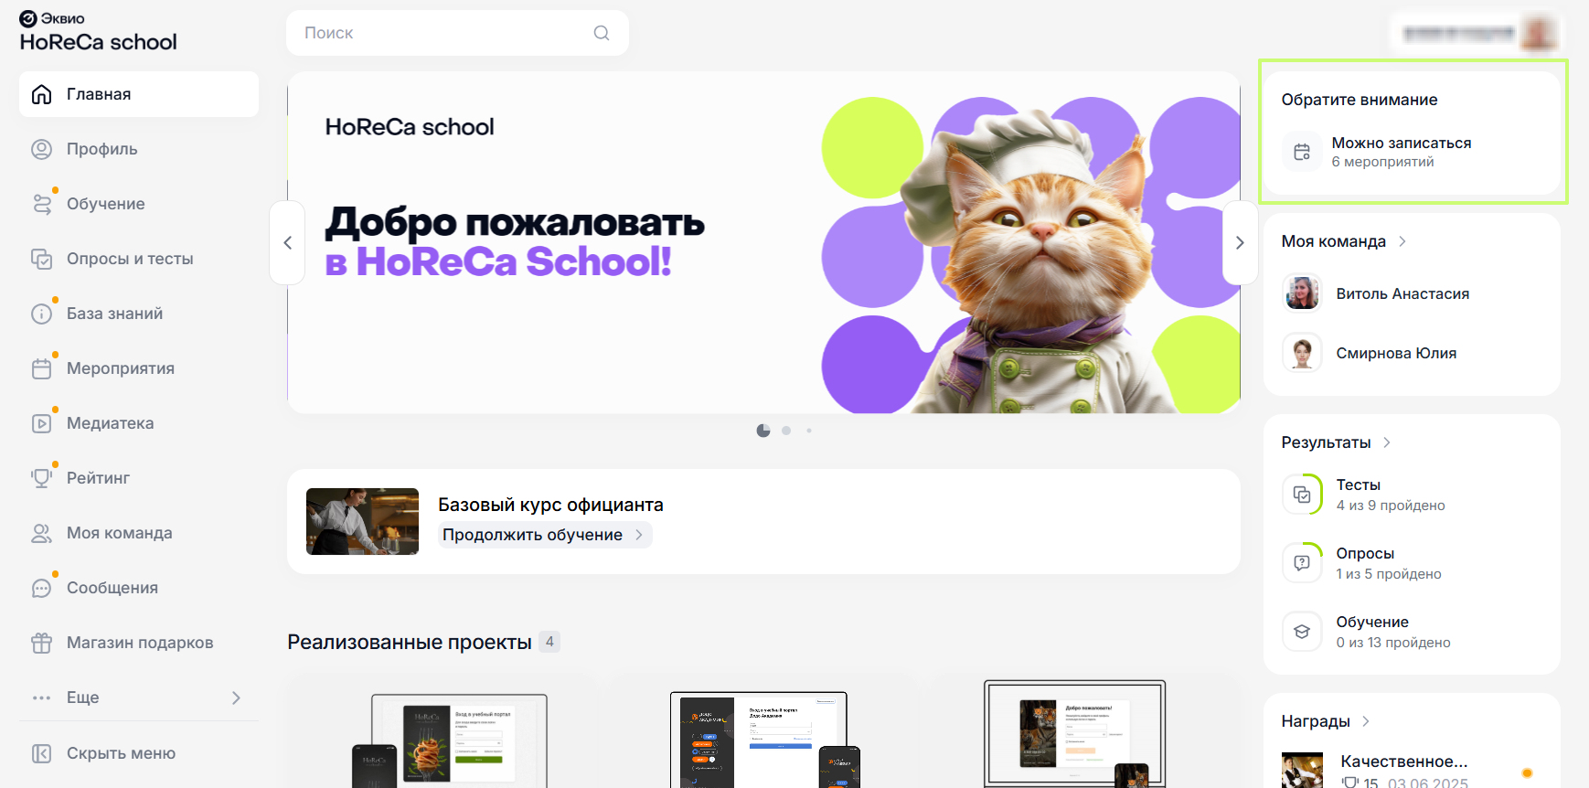Image resolution: width=1589 pixels, height=788 pixels.
Task: Expand Результаты panel chevron
Action: (1387, 442)
